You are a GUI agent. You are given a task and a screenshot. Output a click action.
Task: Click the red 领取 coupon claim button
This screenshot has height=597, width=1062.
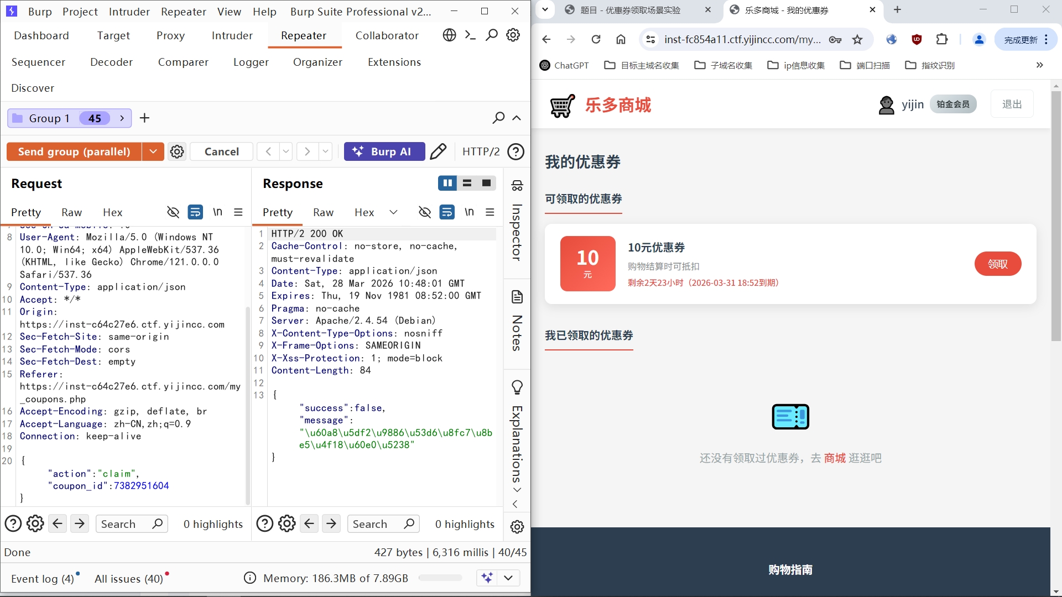(x=997, y=264)
